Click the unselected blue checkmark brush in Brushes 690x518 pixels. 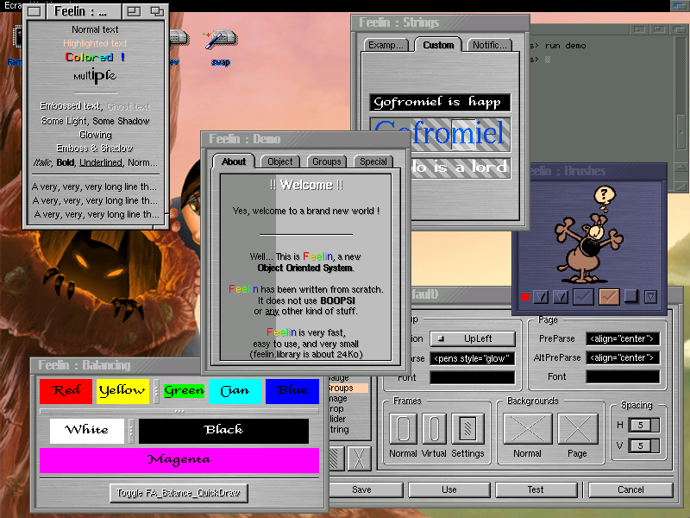[583, 297]
